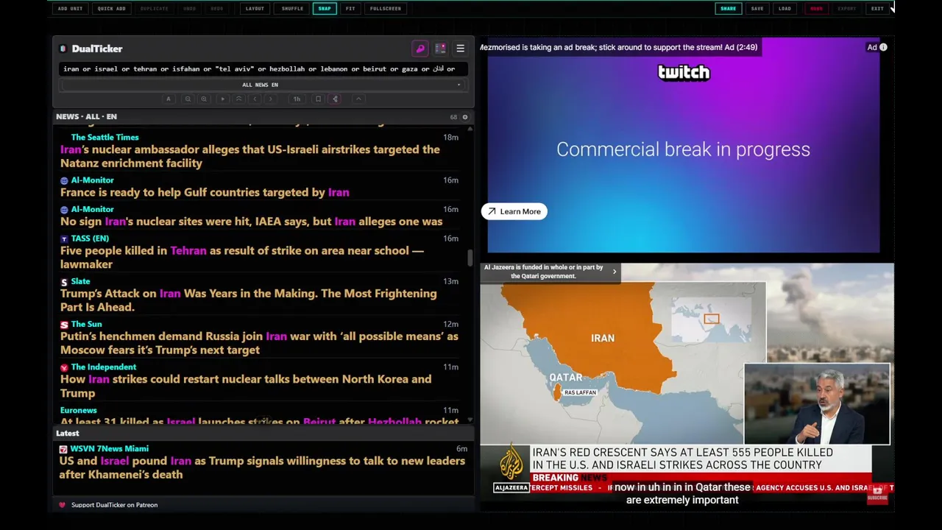This screenshot has width=942, height=530.
Task: Click Learn More on the Twitch ad
Action: tap(514, 211)
